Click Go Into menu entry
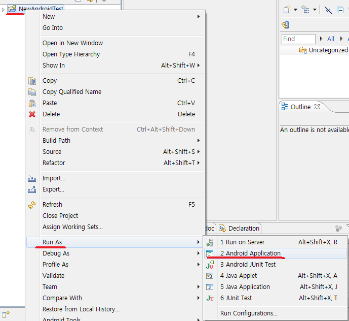This screenshot has height=321, width=349. pos(115,27)
